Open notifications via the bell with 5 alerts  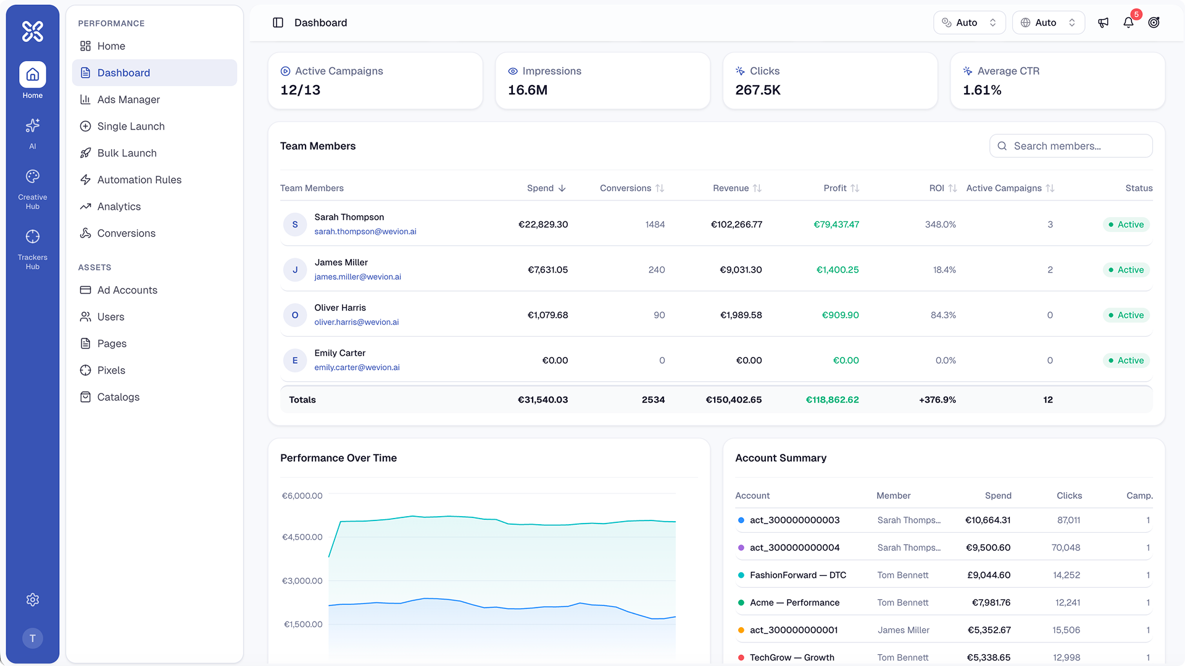click(1129, 22)
